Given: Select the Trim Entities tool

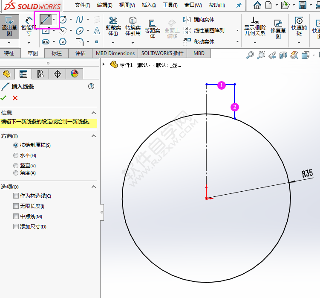Looking at the screenshot, I should (113, 26).
